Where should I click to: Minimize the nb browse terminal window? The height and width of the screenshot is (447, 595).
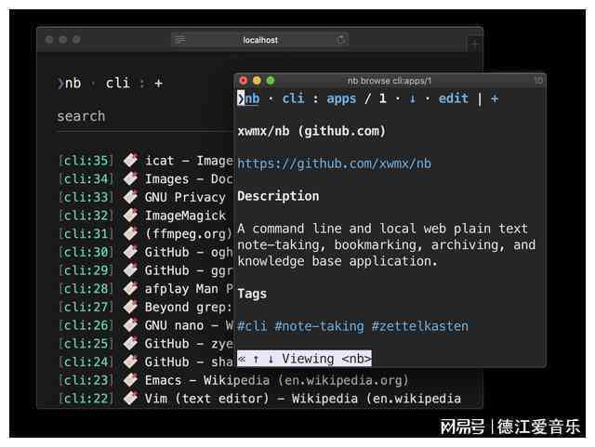point(257,81)
